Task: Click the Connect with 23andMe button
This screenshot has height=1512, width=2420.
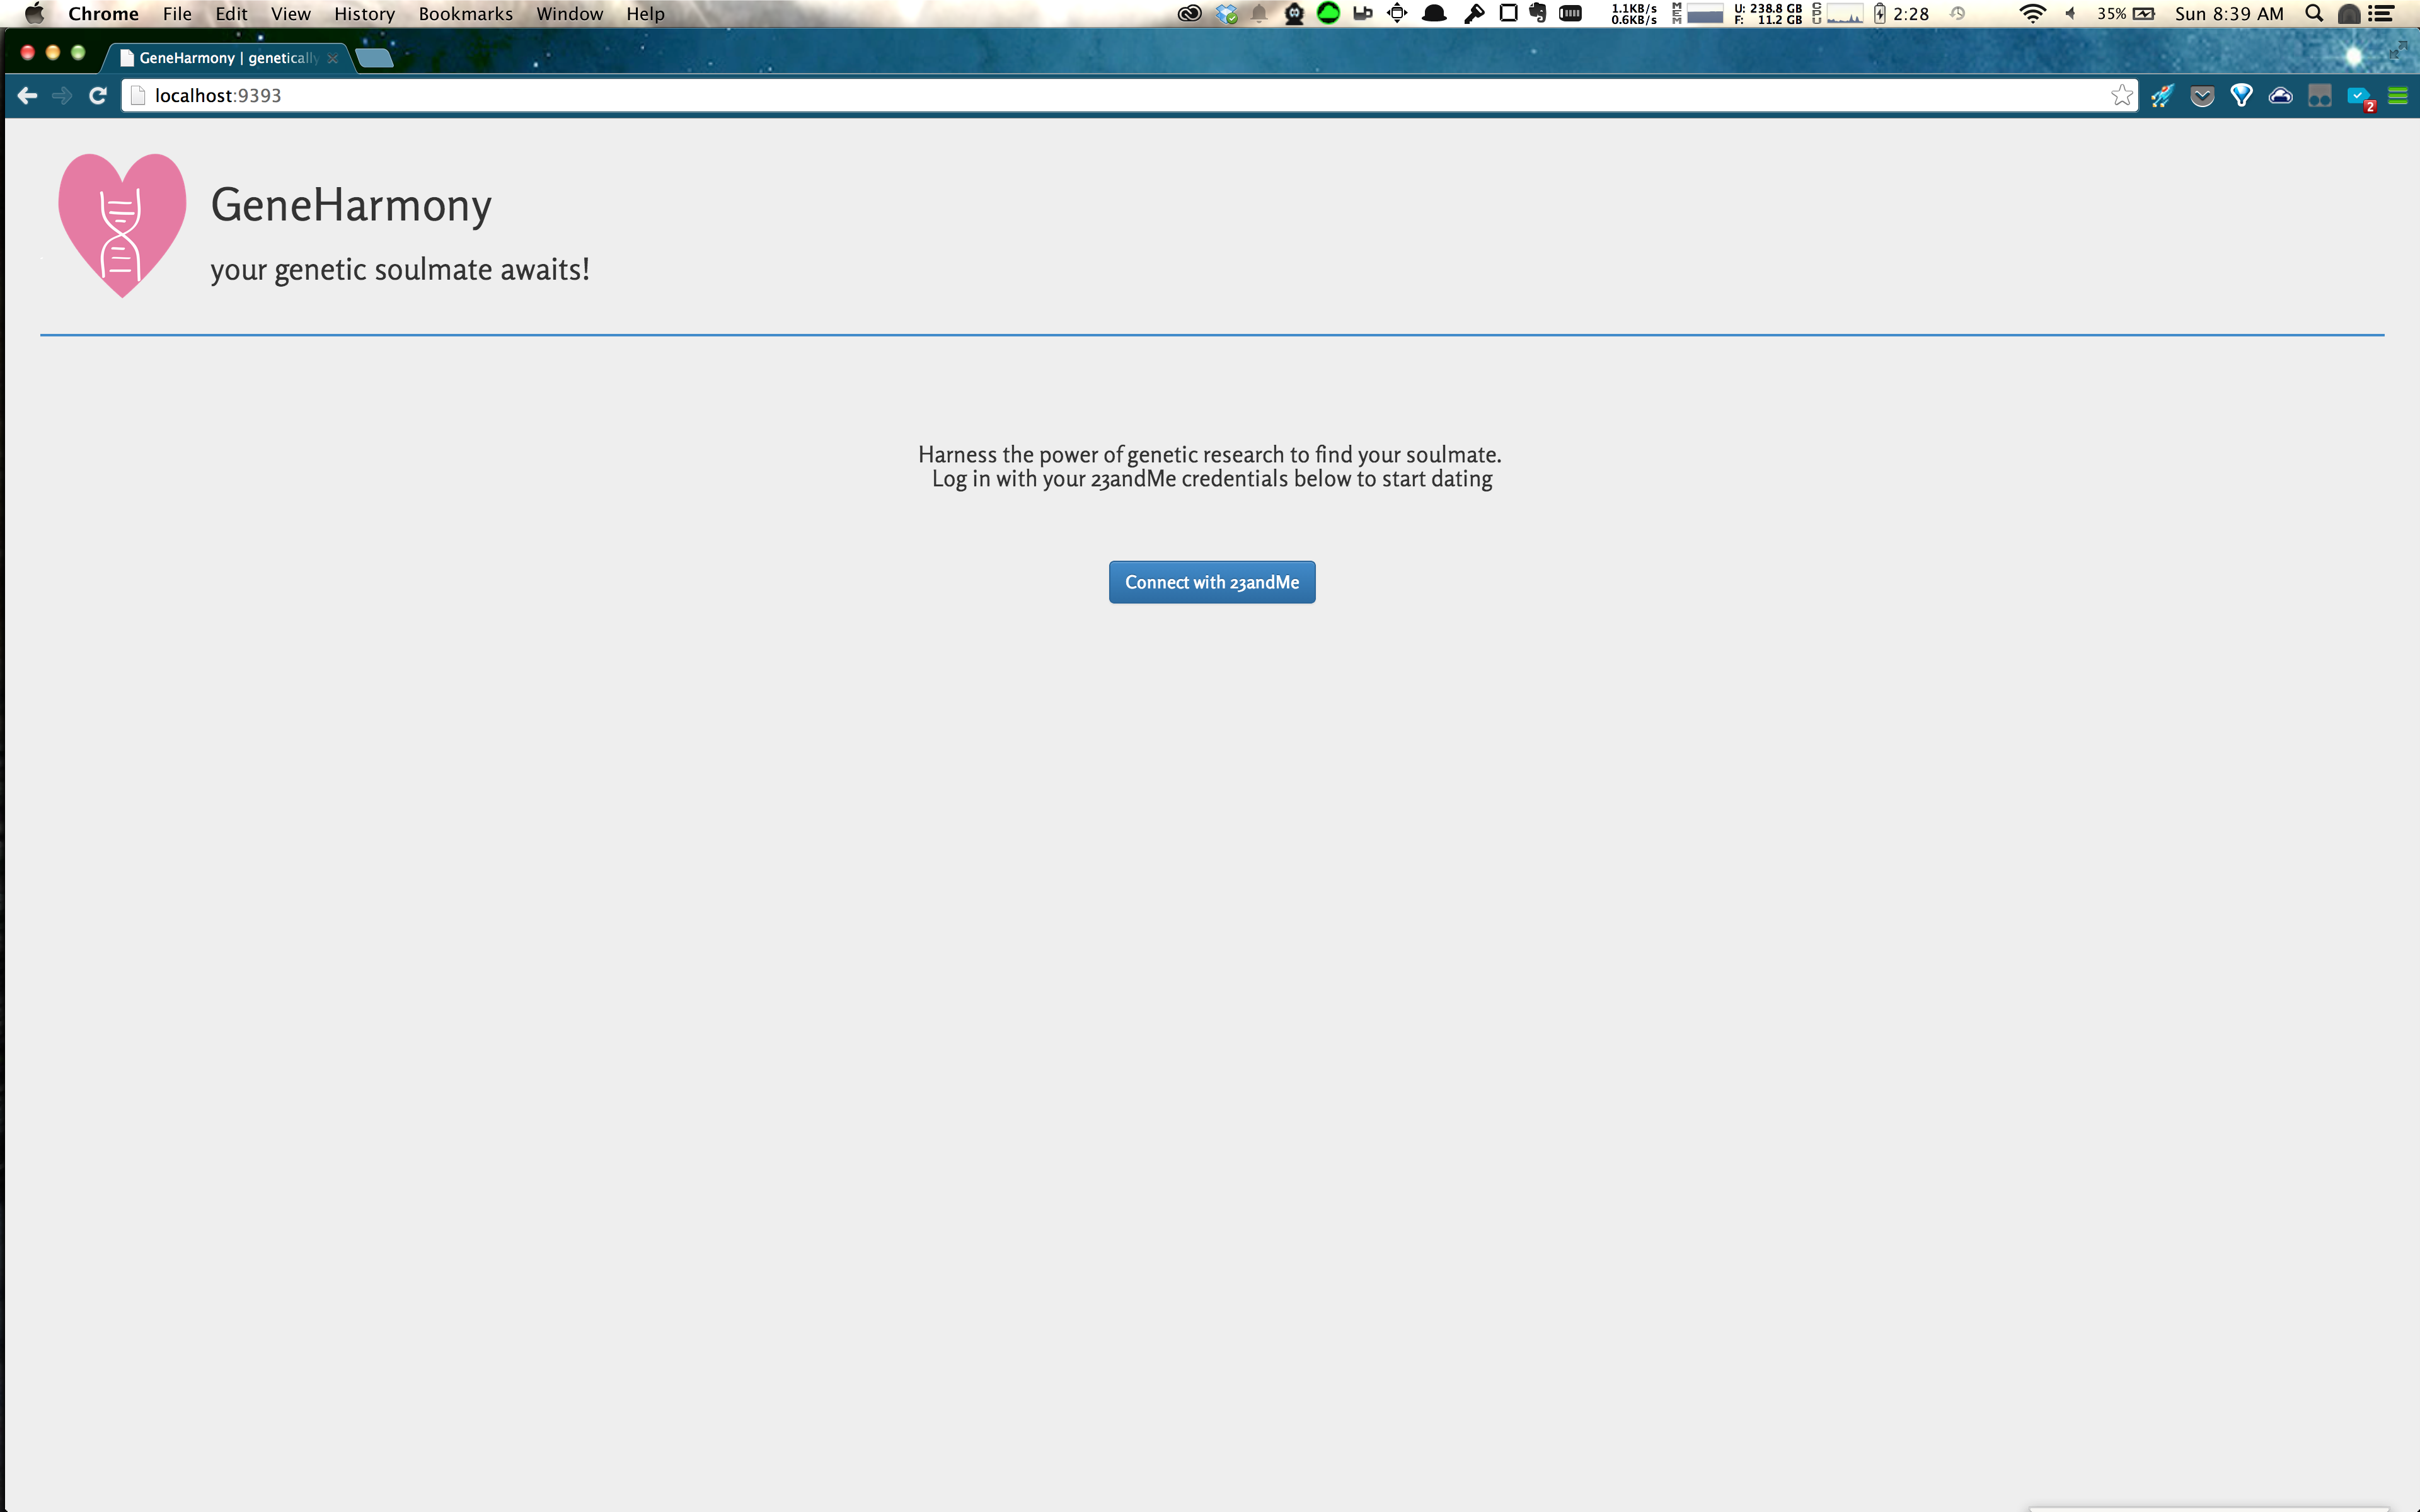Action: pyautogui.click(x=1211, y=582)
